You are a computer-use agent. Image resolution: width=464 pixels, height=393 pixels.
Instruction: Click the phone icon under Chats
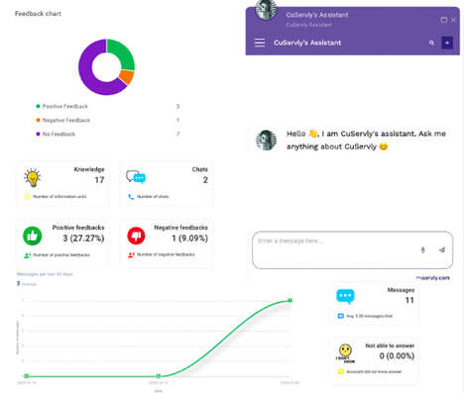(131, 197)
